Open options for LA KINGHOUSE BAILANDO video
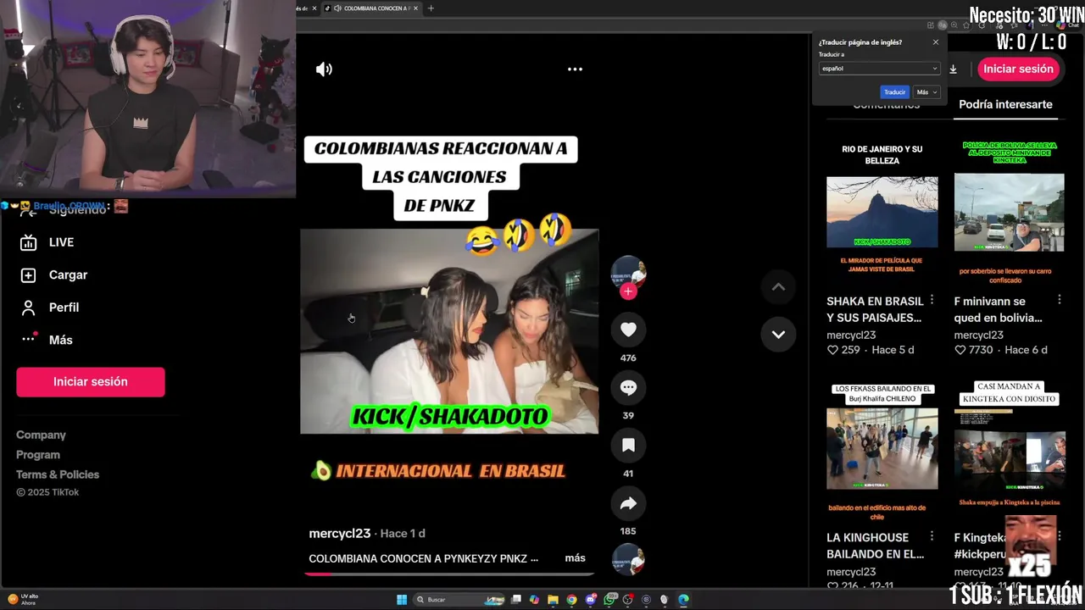1085x610 pixels. point(932,536)
